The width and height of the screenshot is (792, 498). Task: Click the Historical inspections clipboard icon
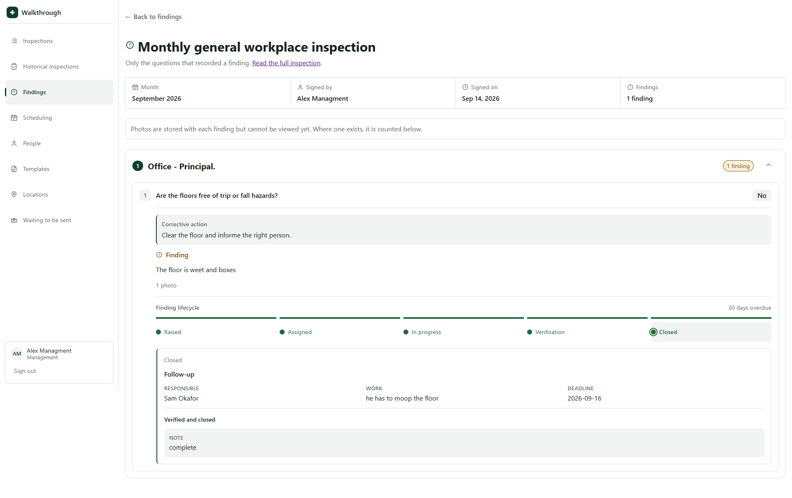coord(14,66)
